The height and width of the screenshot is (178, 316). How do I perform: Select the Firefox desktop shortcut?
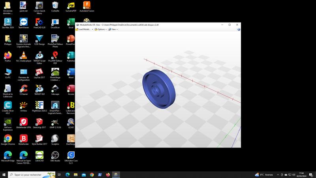[x=8, y=57]
